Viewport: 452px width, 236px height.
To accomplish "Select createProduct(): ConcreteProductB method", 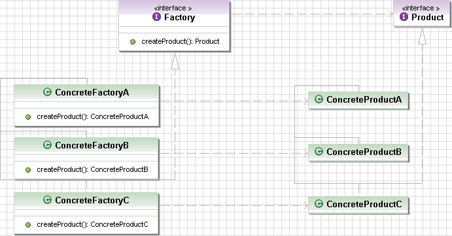I will [92, 169].
